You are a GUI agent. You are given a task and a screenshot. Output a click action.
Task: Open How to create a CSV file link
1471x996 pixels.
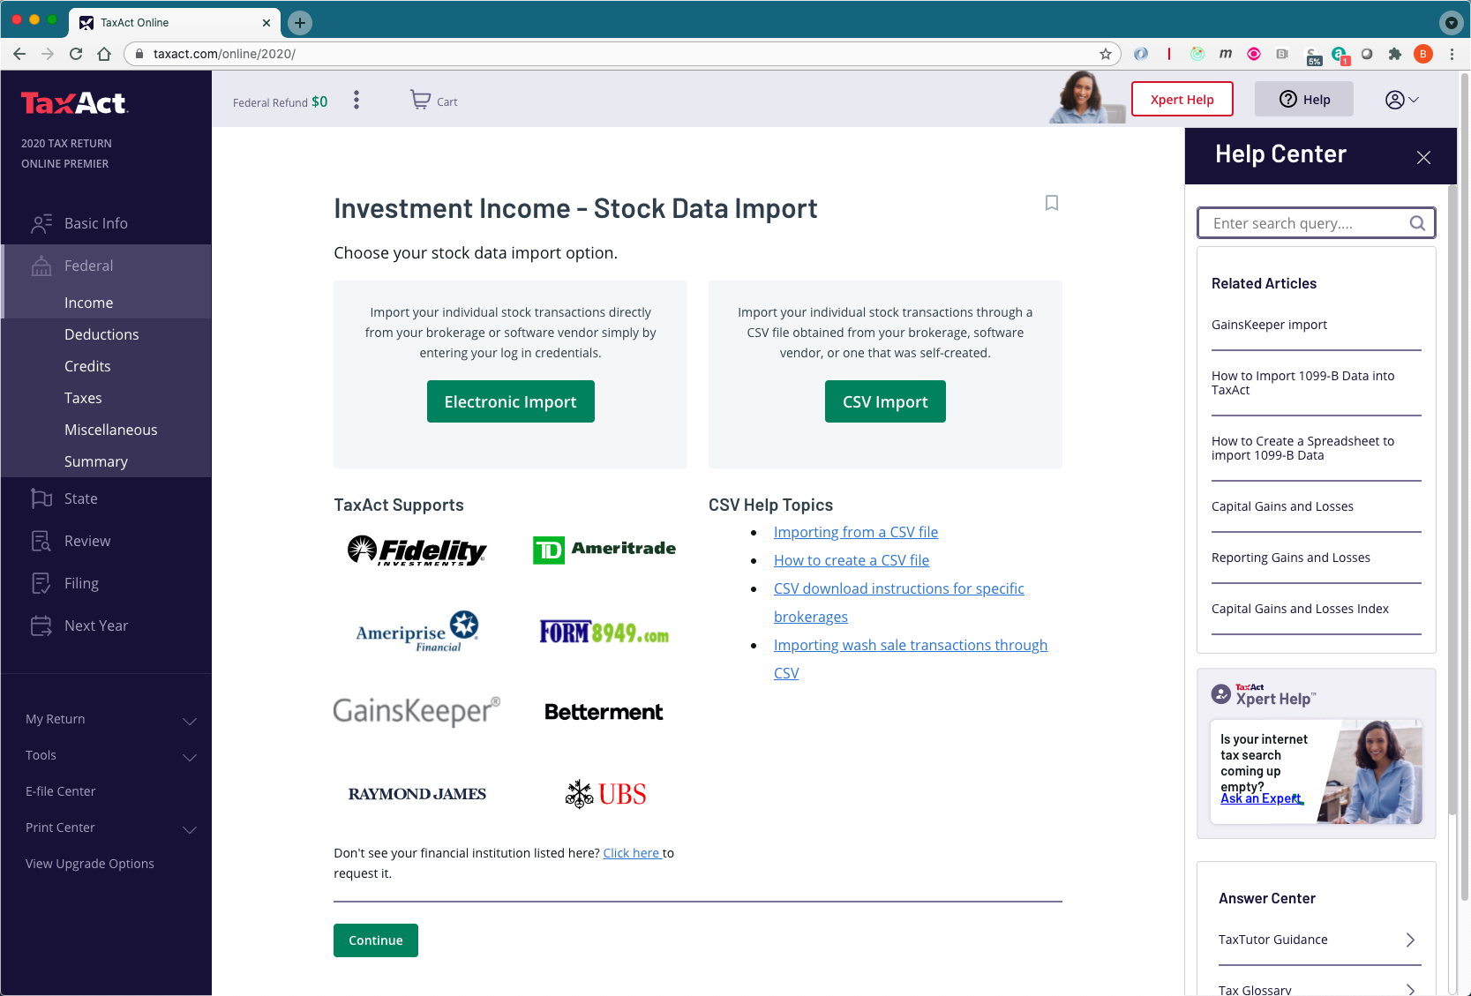[851, 560]
